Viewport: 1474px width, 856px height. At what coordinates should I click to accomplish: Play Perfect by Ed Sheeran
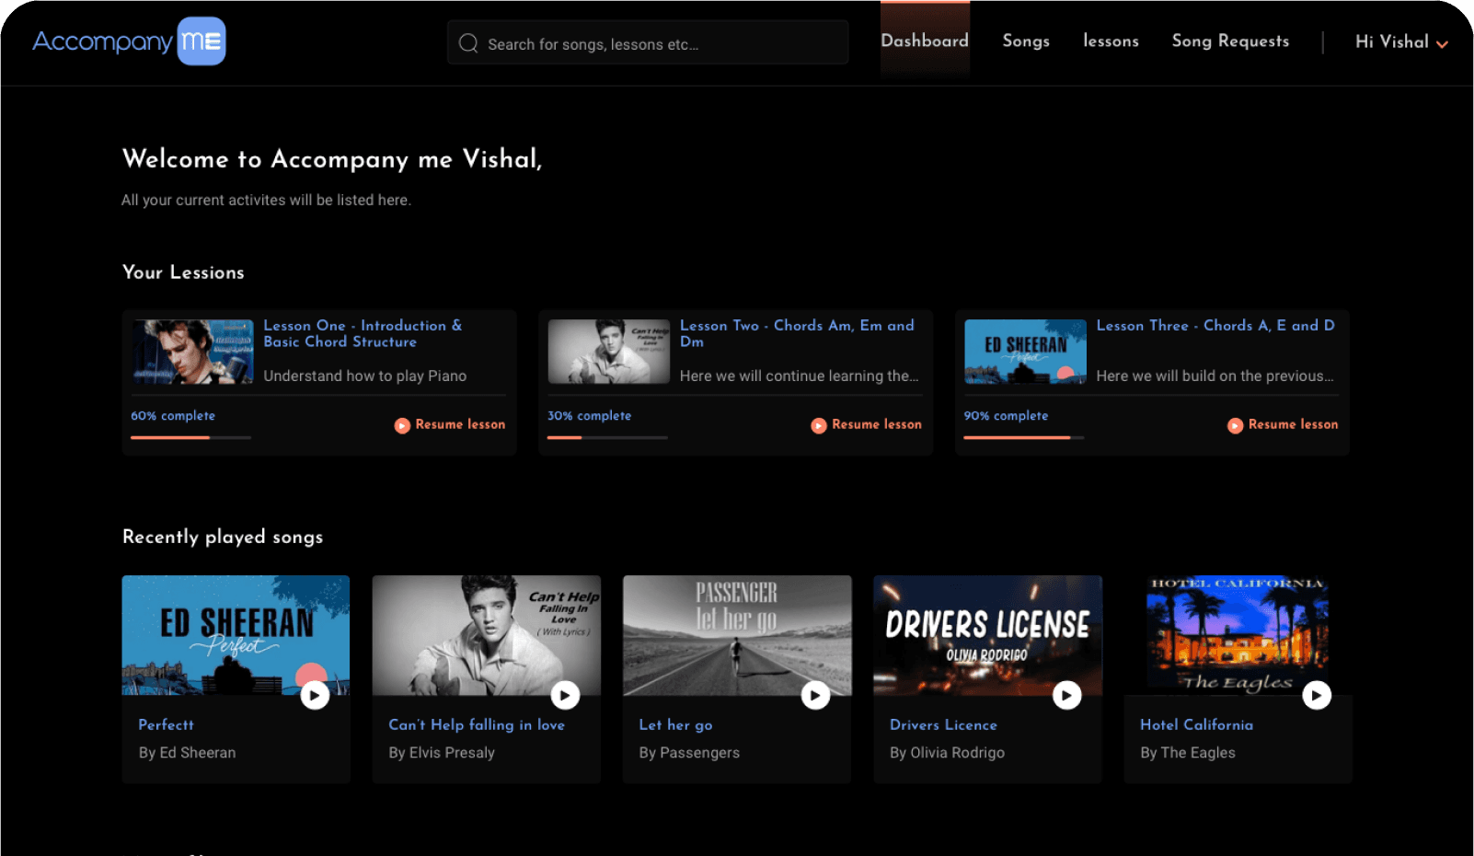(315, 695)
